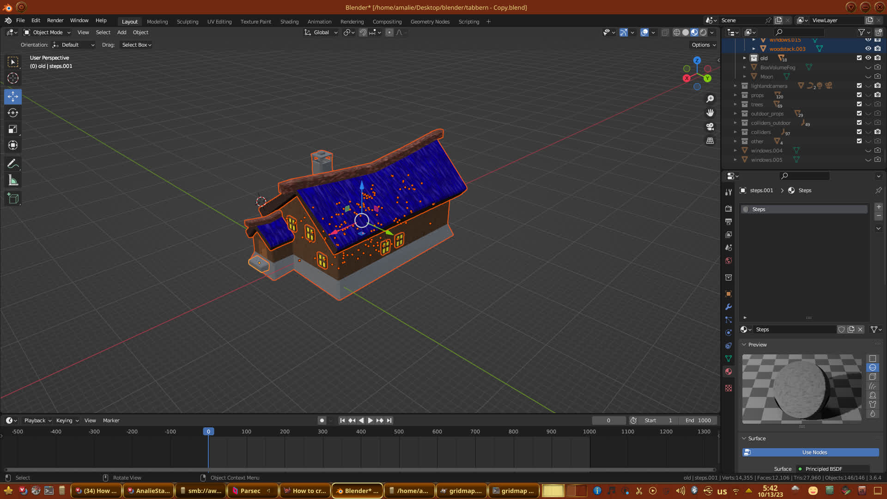The image size is (887, 499).
Task: Click the End frame field
Action: click(698, 420)
